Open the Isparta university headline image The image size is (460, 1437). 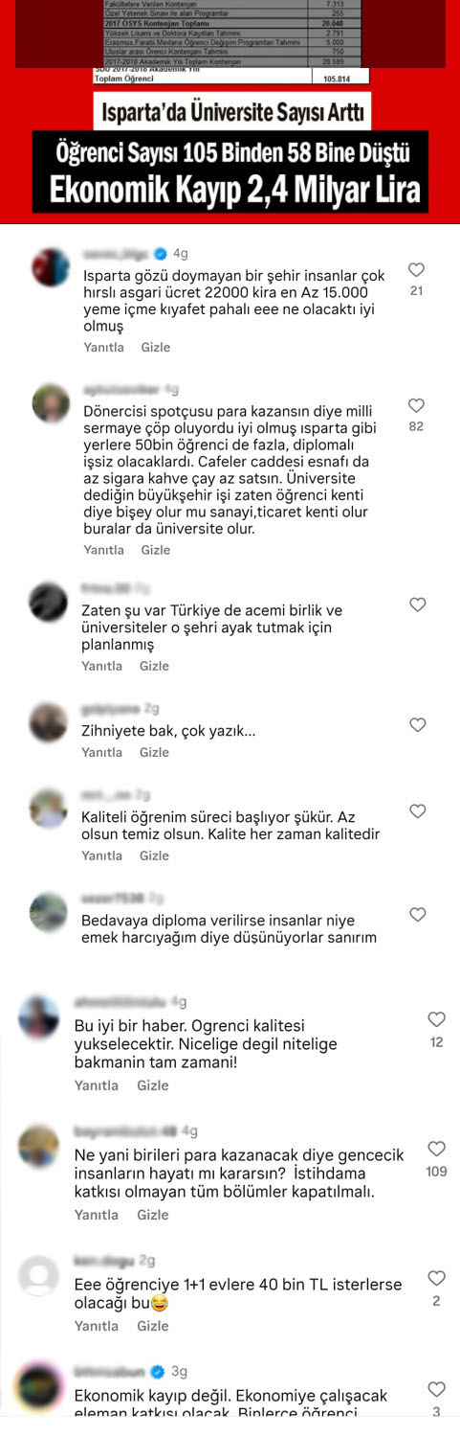click(230, 110)
